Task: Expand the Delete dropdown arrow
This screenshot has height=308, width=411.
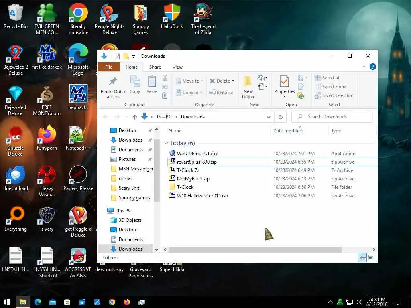Action: [x=233, y=81]
